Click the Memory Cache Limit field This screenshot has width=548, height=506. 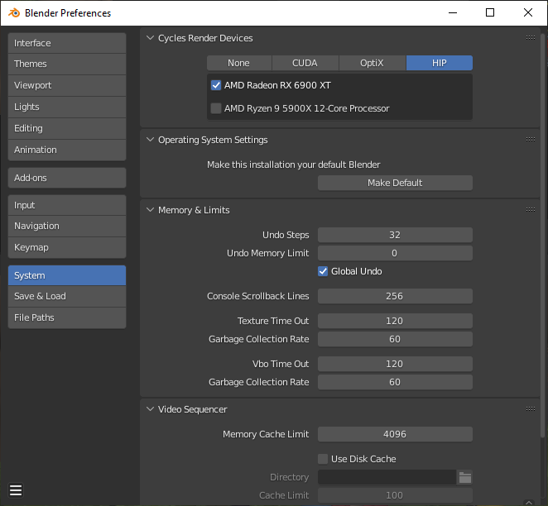[x=396, y=434]
